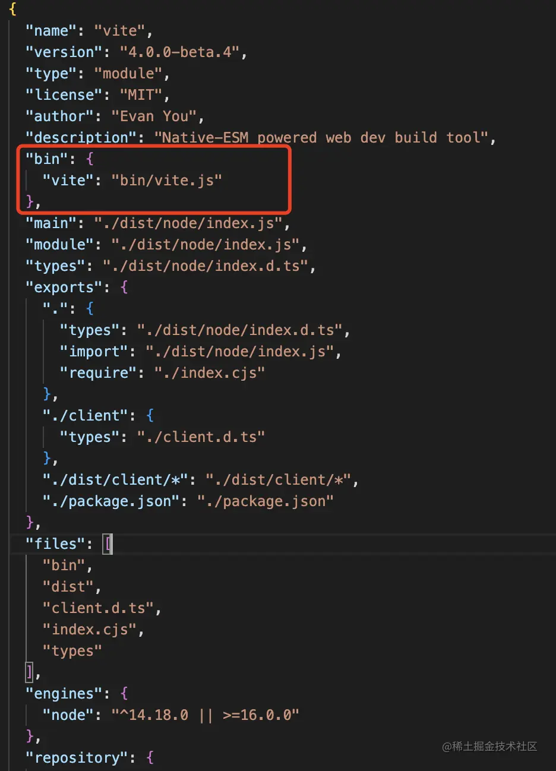The height and width of the screenshot is (771, 556).
Task: Click the "engines" key
Action: [64, 694]
